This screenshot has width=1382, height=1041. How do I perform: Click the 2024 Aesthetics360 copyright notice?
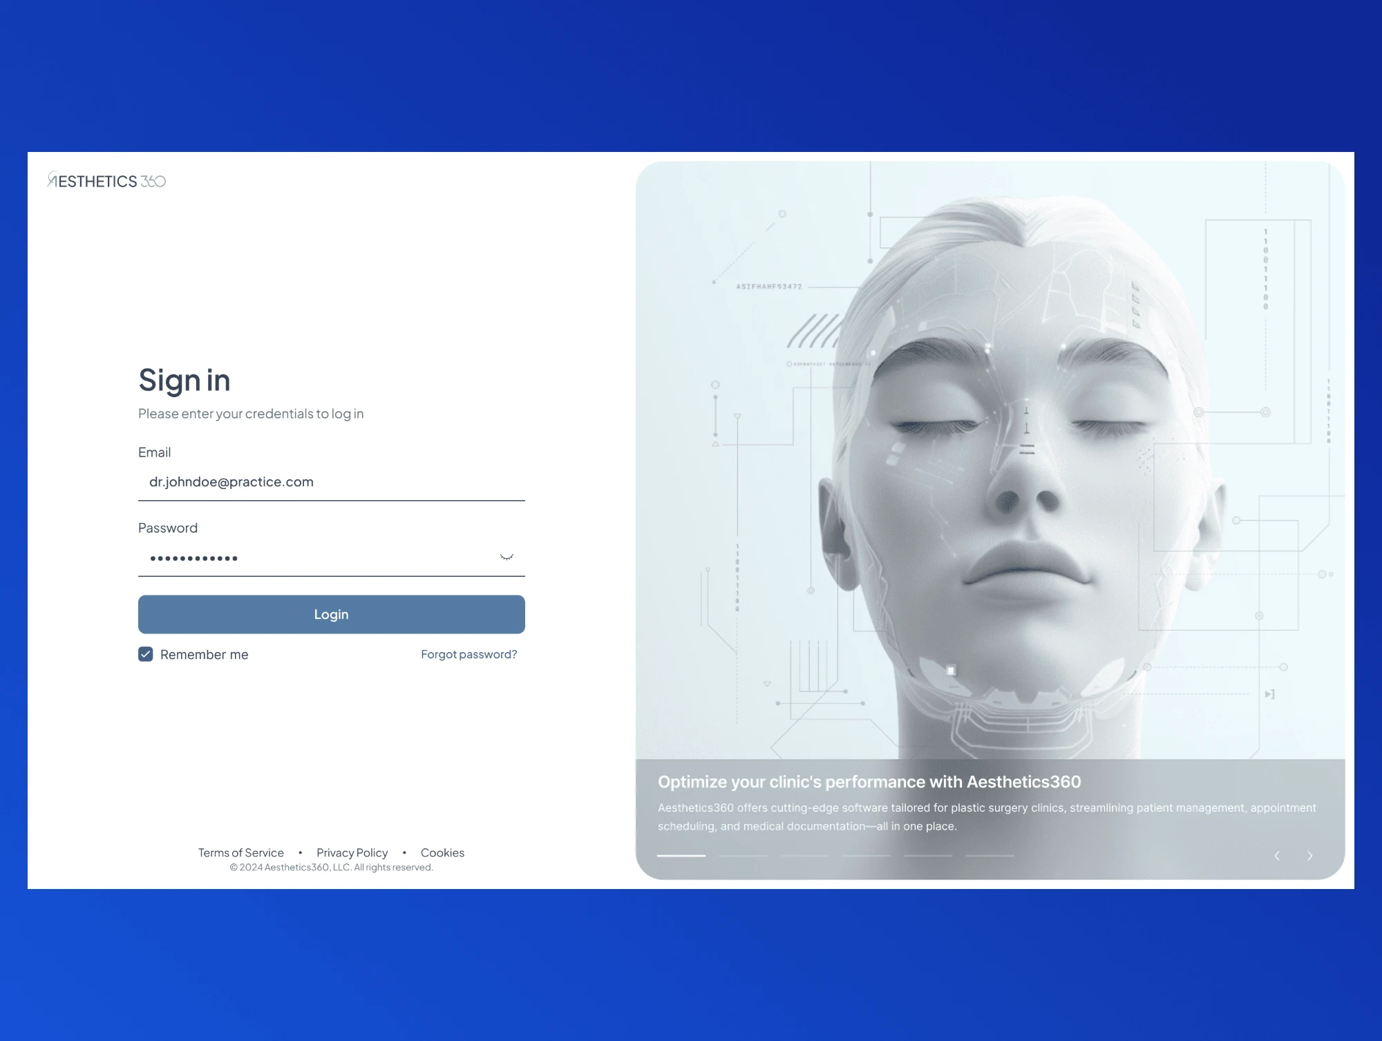click(x=332, y=868)
